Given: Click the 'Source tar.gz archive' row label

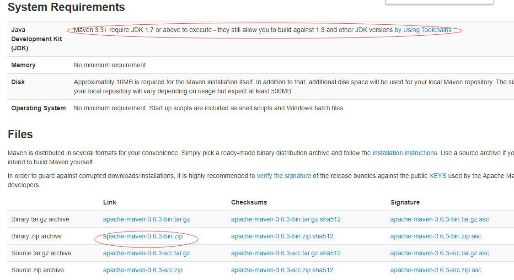Looking at the screenshot, I should click(41, 253).
